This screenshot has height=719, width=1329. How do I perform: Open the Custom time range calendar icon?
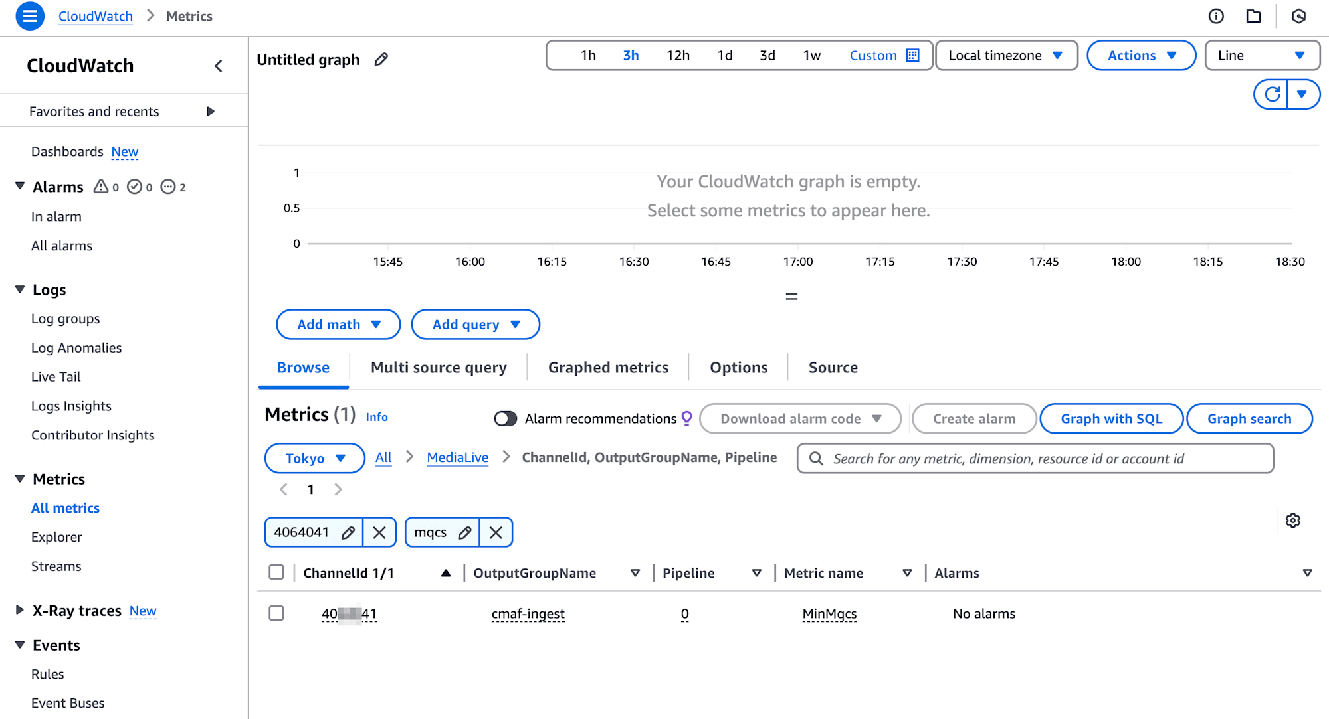[913, 55]
